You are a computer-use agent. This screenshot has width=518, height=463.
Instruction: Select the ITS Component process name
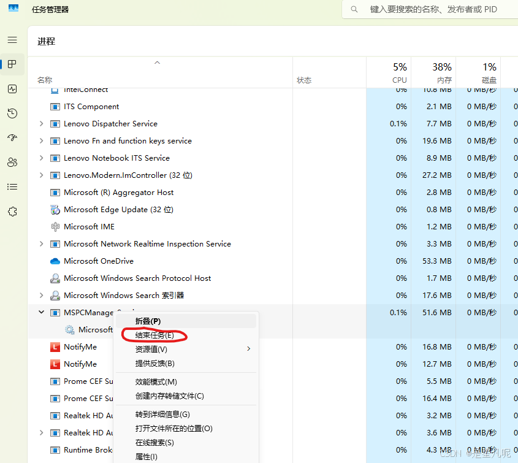[91, 107]
